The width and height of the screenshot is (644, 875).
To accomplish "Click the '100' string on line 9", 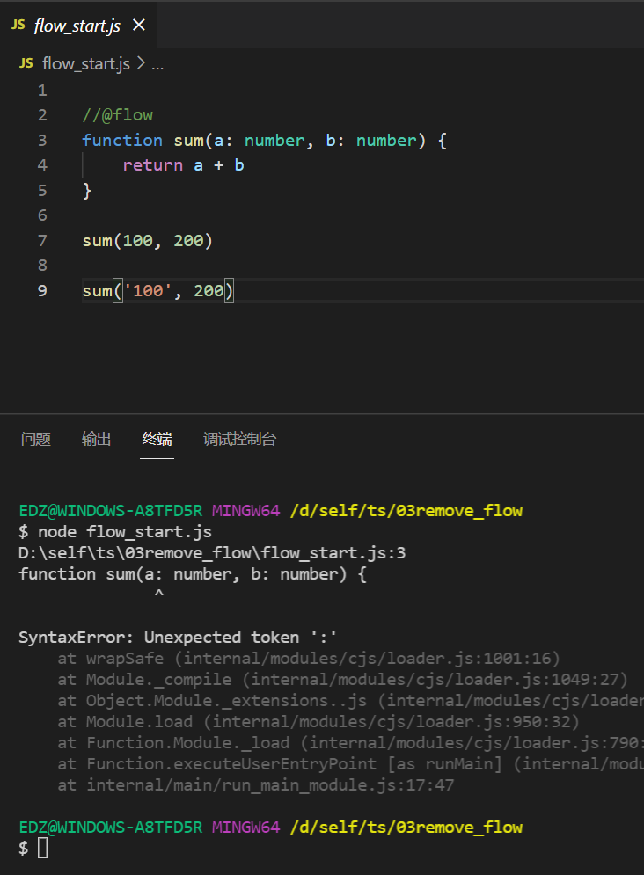I will tap(148, 291).
